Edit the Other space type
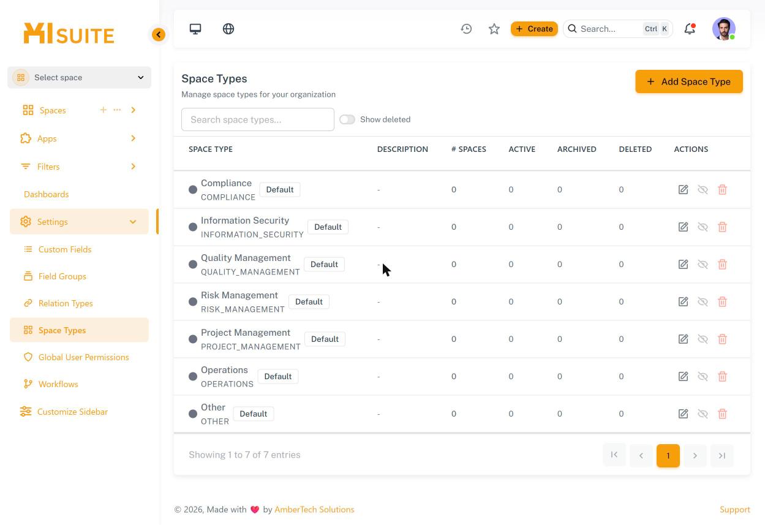This screenshot has width=765, height=525. (683, 414)
